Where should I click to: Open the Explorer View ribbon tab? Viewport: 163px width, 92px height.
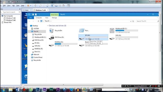point(47,18)
